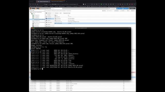165x92 pixels.
Task: Click the network icon in IP Config row
Action: point(55,23)
